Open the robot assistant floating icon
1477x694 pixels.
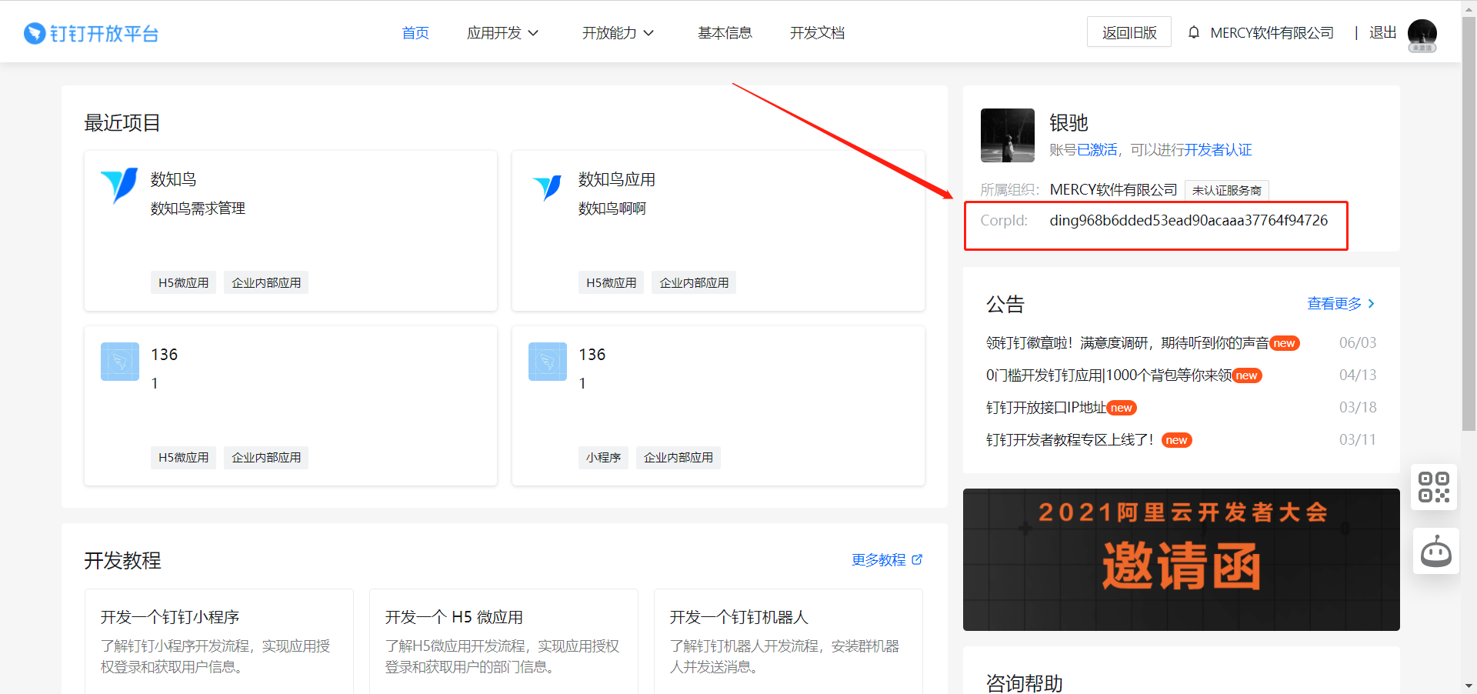point(1435,551)
